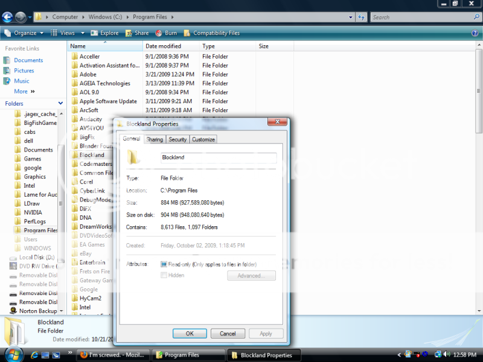Select Norton Backup icon in tree

13,311
